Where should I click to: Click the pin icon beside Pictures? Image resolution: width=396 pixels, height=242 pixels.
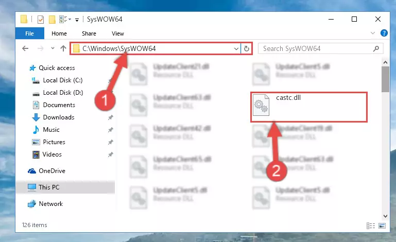110,142
